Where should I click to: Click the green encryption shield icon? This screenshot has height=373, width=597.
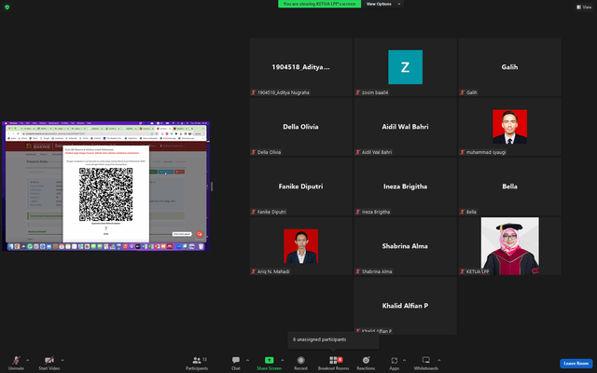(7, 7)
